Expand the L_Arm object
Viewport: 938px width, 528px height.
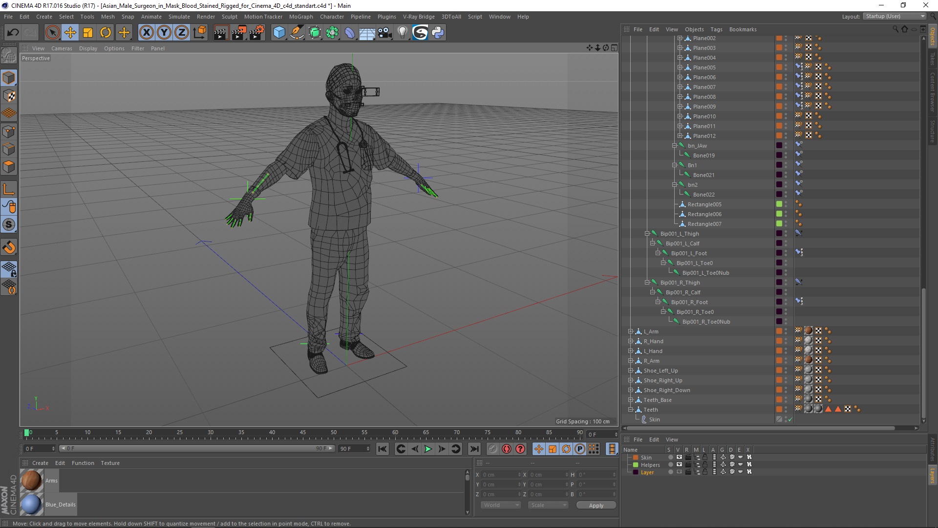pyautogui.click(x=630, y=331)
